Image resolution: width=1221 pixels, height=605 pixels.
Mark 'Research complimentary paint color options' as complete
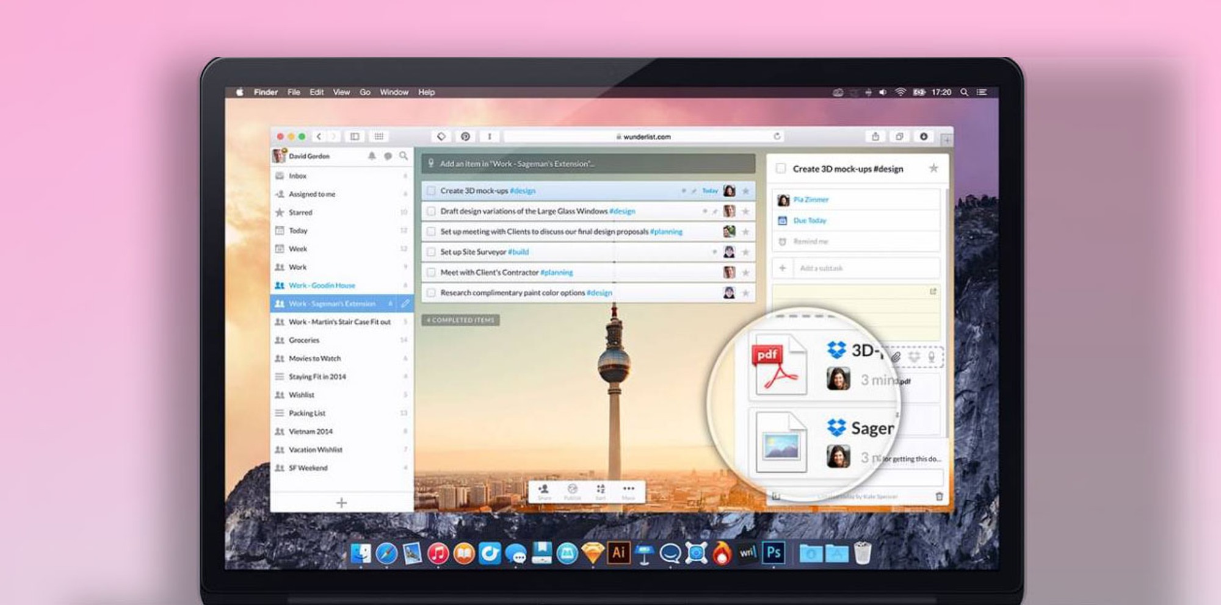point(431,293)
